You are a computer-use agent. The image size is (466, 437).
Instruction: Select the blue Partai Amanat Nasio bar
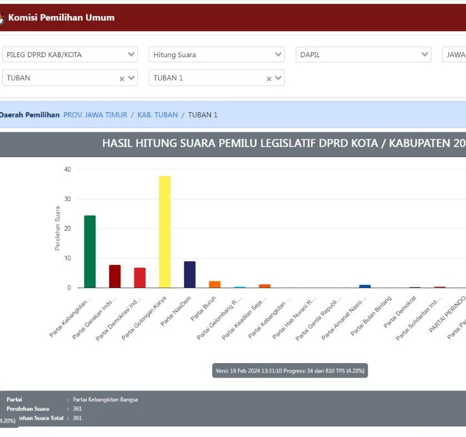(365, 286)
